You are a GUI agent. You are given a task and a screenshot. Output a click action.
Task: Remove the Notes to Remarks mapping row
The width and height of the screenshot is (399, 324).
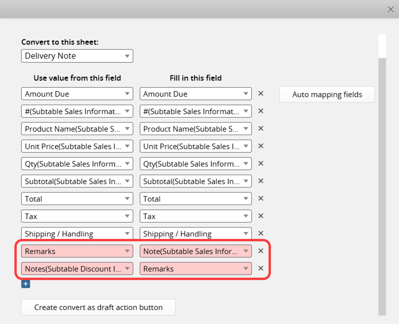click(x=261, y=268)
